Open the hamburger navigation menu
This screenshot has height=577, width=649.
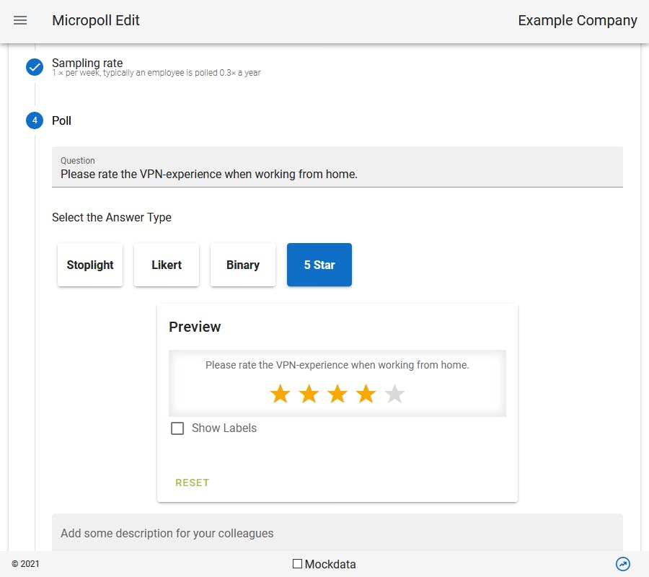coord(20,20)
